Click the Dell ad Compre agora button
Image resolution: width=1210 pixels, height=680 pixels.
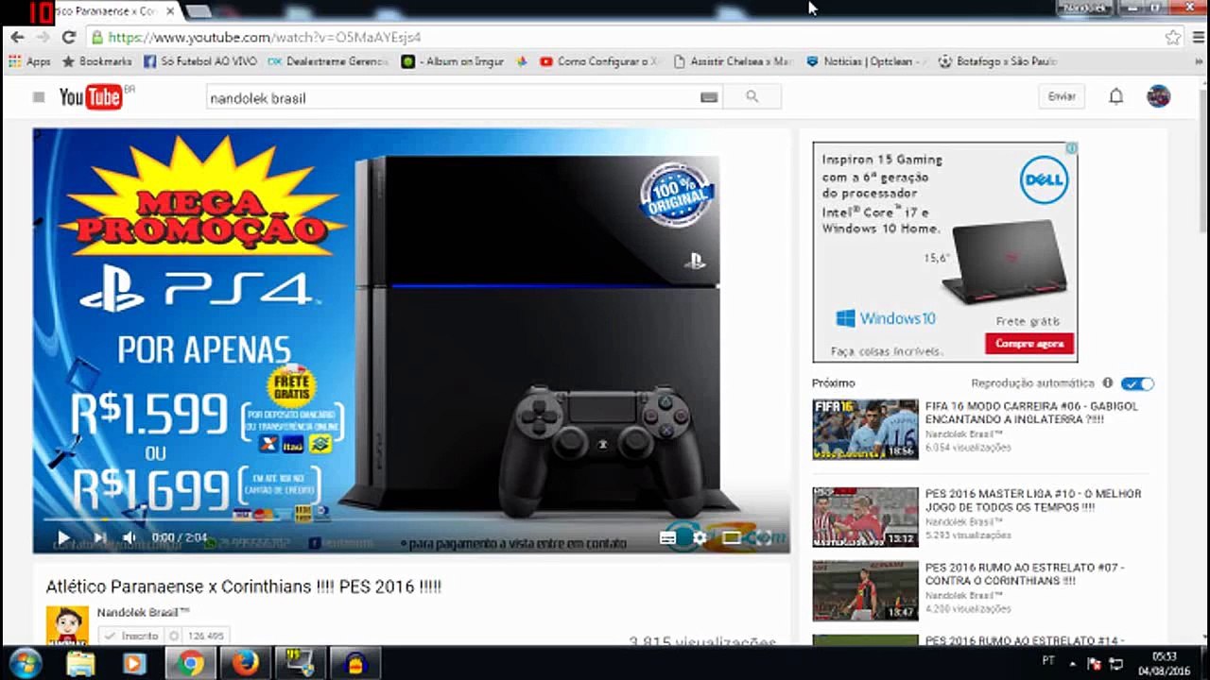[x=1029, y=344]
